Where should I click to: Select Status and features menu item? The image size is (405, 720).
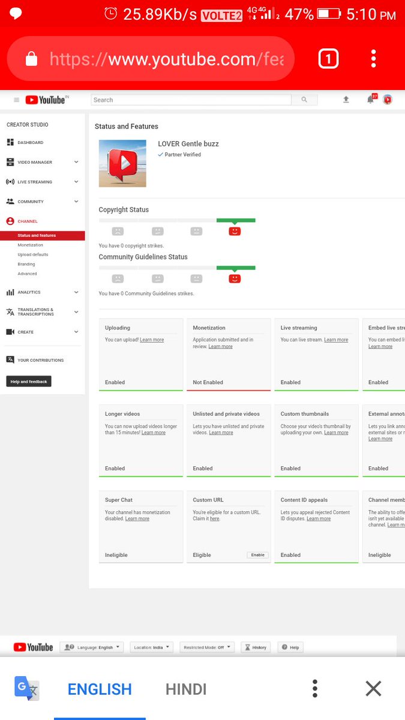[43, 236]
